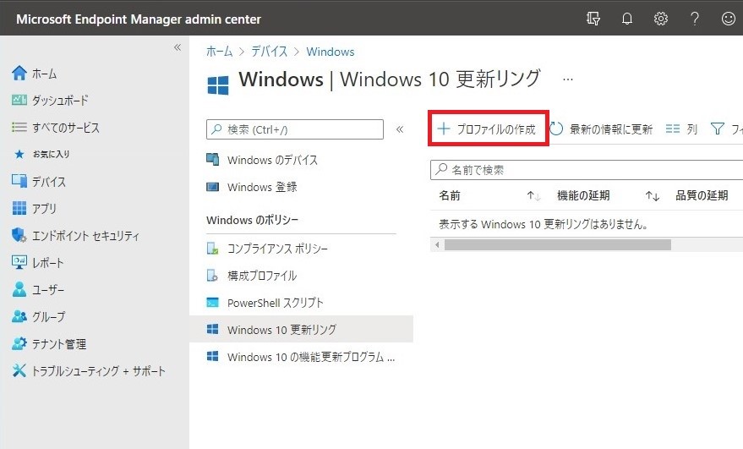Click the PowerShell スクリプト icon

(213, 303)
